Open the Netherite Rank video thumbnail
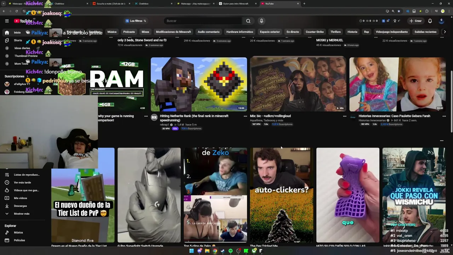 click(199, 84)
